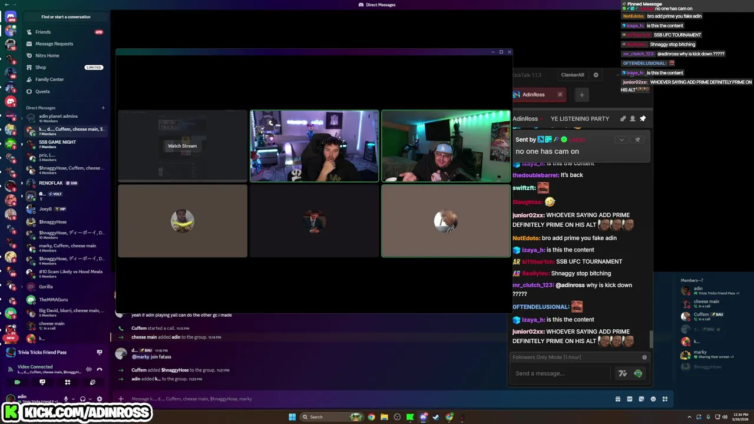Screen dimensions: 754x424
Task: Share your screen from the call panel
Action: [42, 382]
